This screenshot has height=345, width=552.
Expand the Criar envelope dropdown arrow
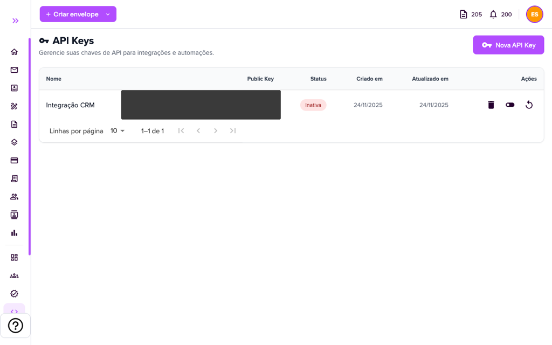click(108, 15)
